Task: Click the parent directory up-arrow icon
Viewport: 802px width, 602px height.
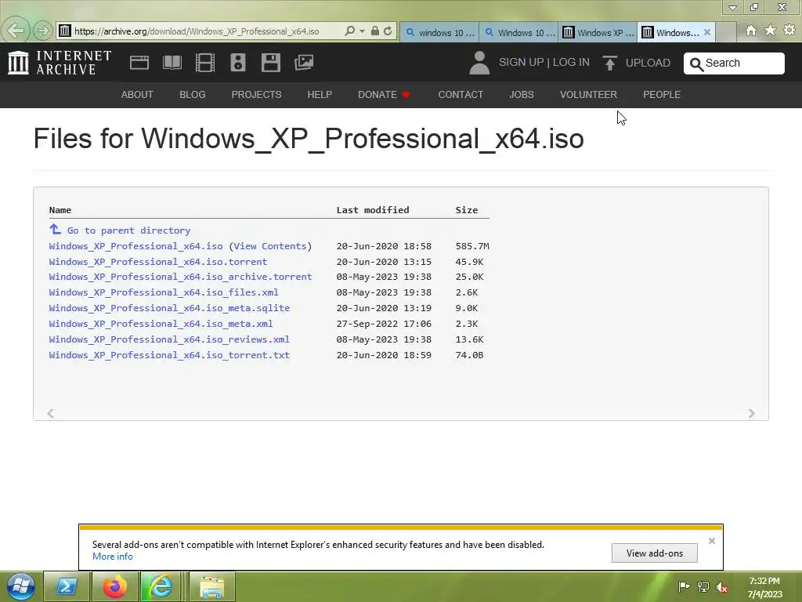Action: coord(55,230)
